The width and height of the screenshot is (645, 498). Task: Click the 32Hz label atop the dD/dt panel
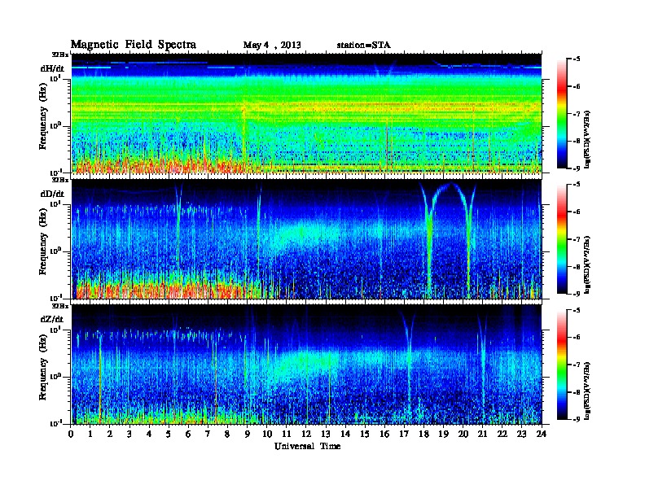pos(60,180)
